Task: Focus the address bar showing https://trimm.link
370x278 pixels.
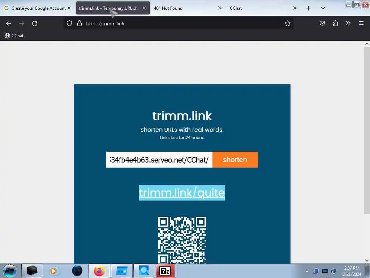Action: coord(178,24)
